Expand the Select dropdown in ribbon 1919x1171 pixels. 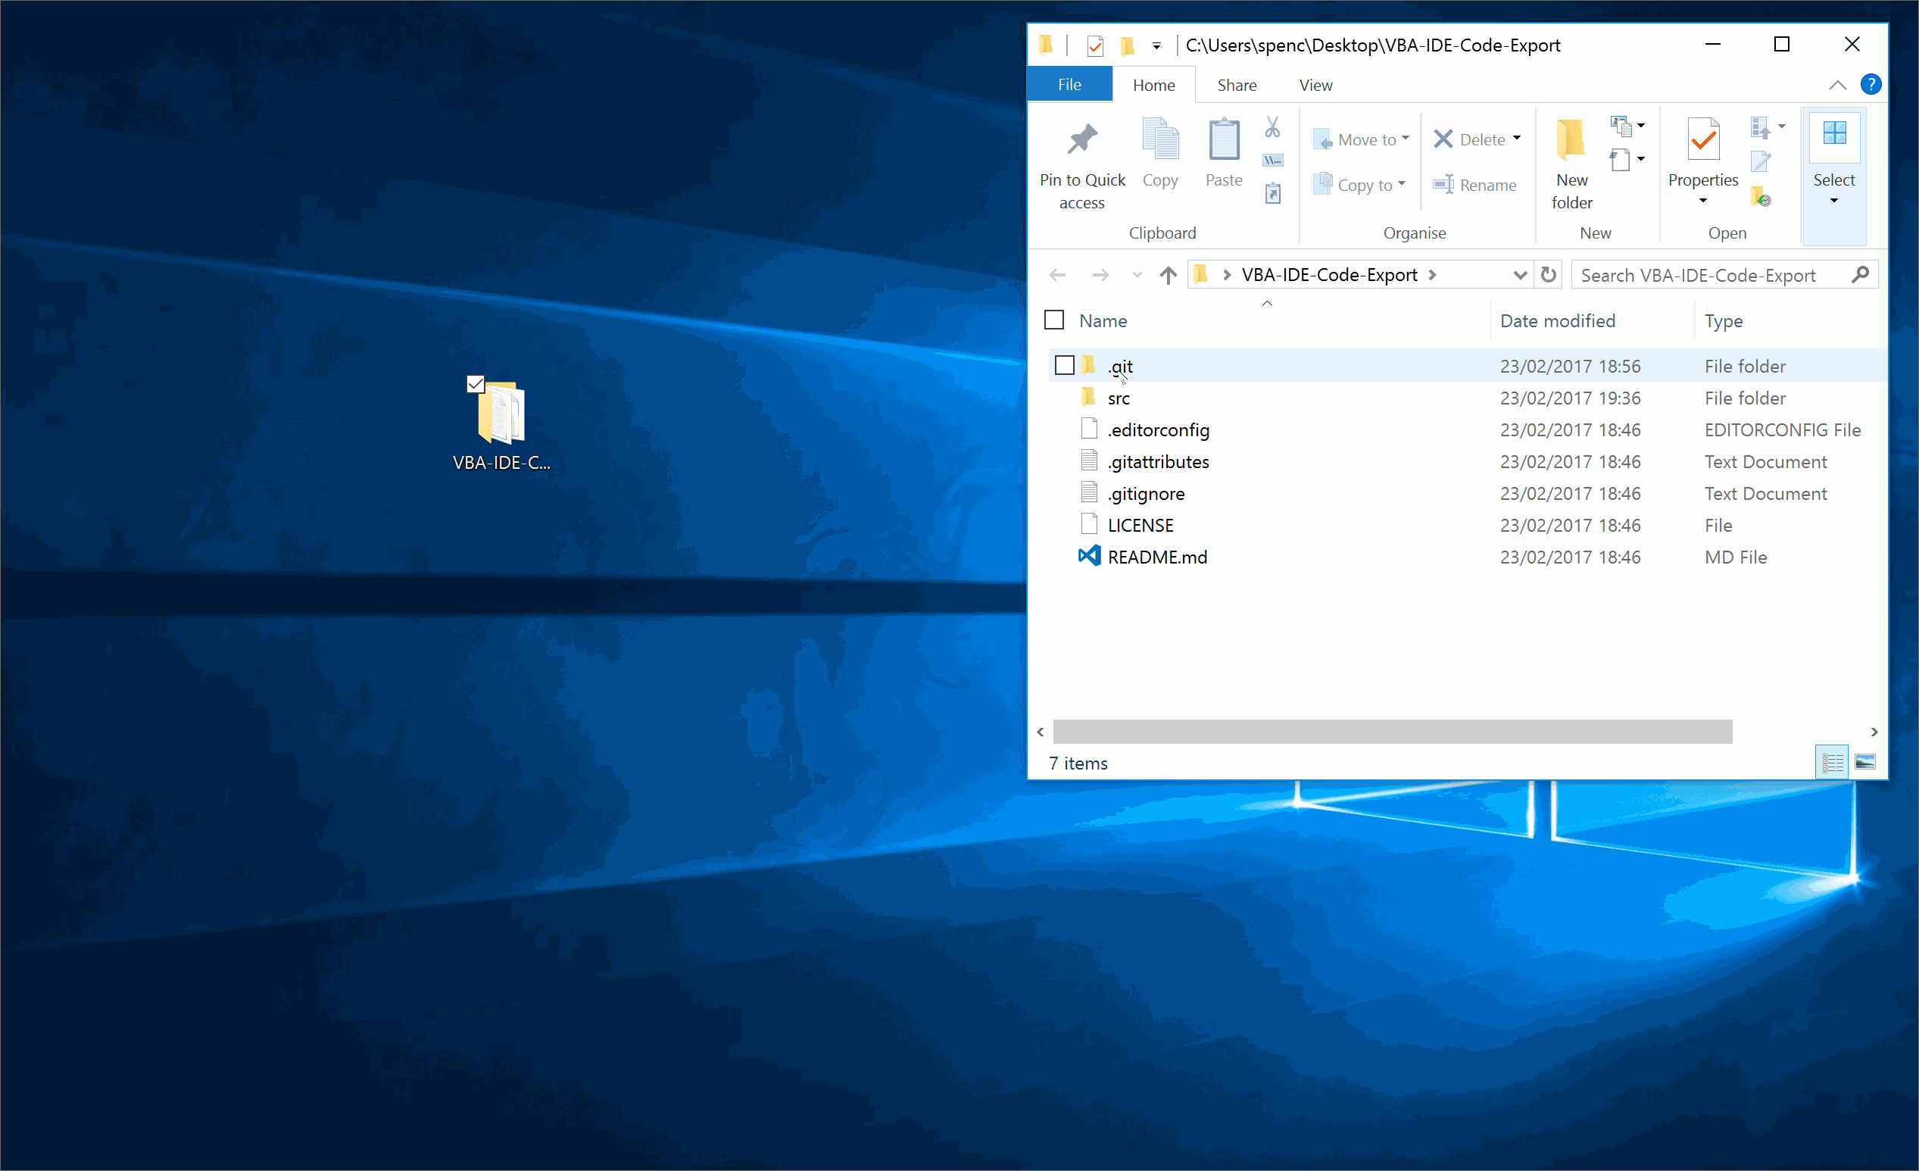click(x=1833, y=201)
